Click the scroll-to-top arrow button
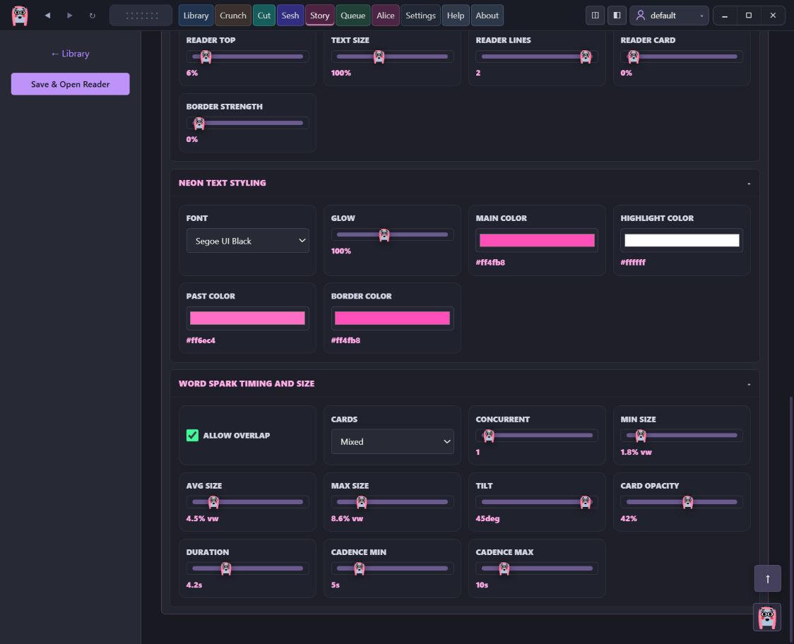The image size is (794, 644). click(767, 578)
